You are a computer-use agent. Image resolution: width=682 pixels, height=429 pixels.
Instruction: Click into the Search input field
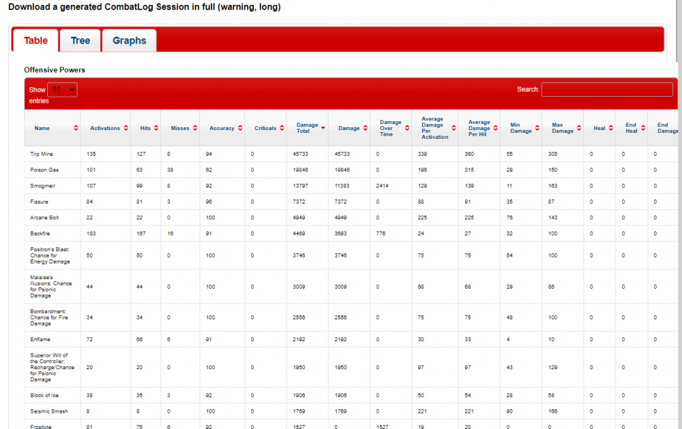606,89
